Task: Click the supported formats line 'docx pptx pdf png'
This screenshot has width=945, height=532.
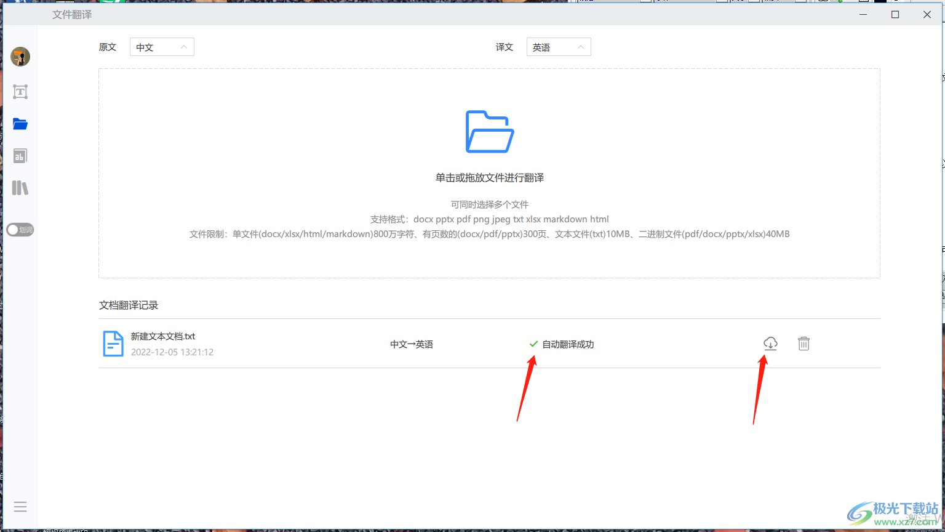Action: [x=490, y=219]
